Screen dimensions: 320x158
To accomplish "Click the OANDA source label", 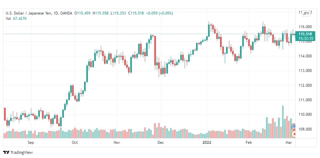I will [66, 13].
